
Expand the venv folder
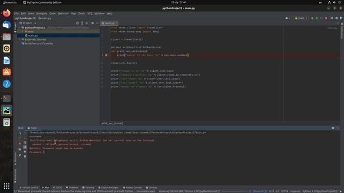23,32
